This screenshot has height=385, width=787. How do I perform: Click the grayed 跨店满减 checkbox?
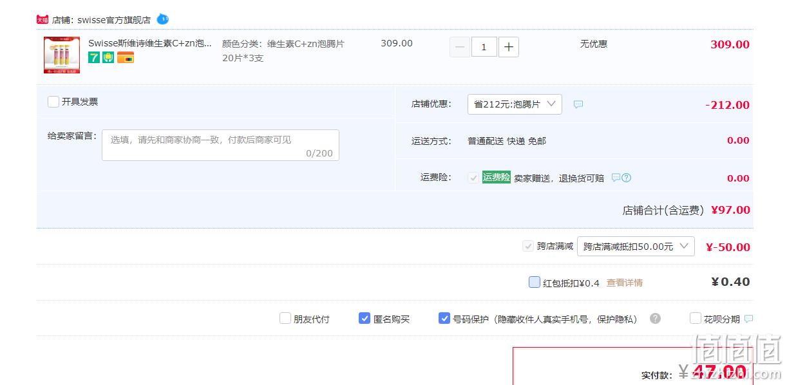528,246
